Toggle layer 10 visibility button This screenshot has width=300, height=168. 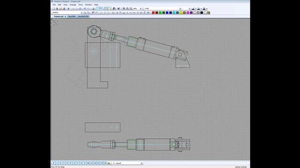click(x=88, y=163)
